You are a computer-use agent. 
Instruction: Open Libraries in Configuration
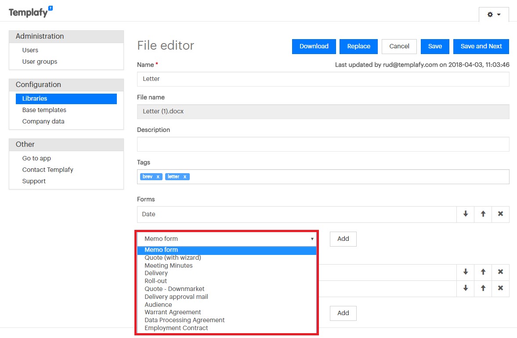click(x=66, y=99)
